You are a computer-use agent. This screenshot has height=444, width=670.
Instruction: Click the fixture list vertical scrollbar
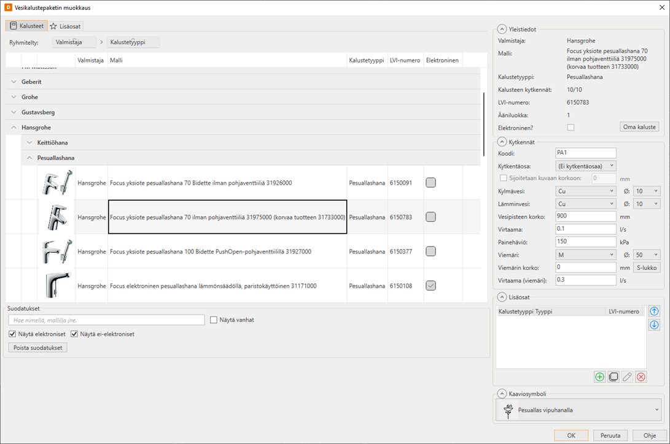click(484, 124)
